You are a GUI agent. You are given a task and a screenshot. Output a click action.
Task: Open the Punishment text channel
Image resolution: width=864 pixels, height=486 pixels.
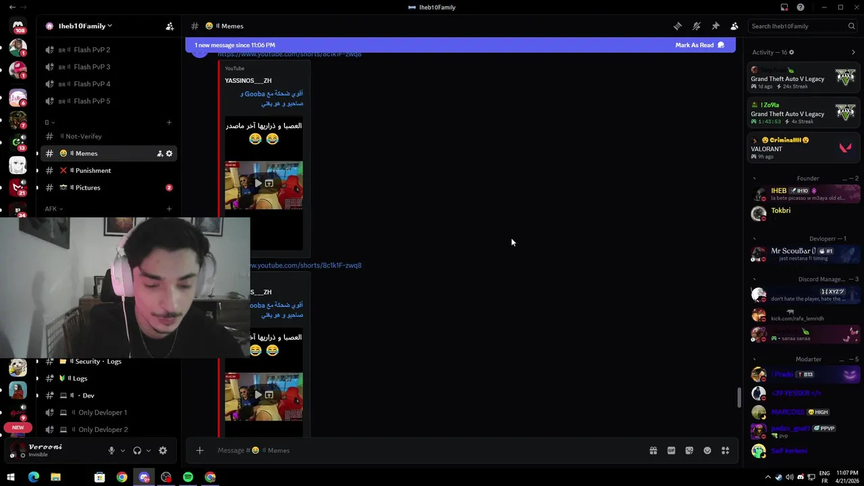pyautogui.click(x=108, y=171)
